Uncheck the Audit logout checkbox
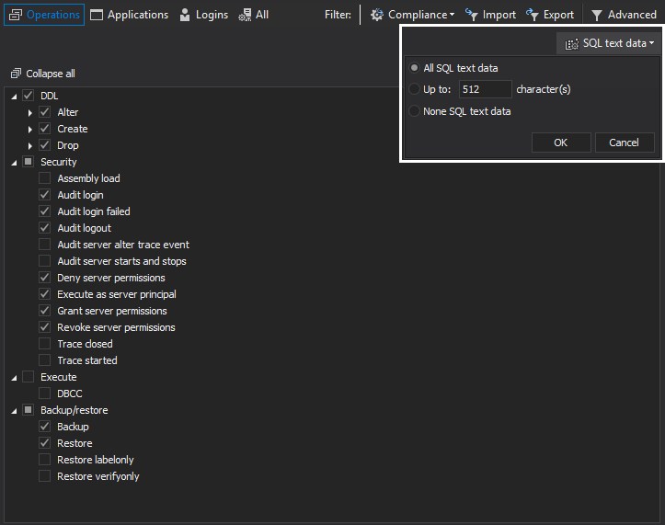The width and height of the screenshot is (665, 525). 44,228
